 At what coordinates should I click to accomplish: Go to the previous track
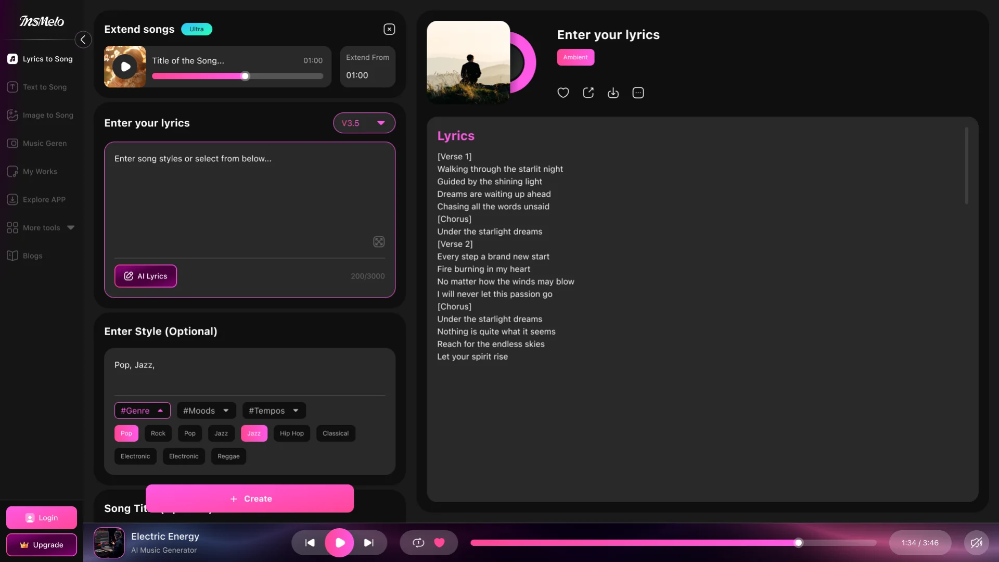pos(310,543)
